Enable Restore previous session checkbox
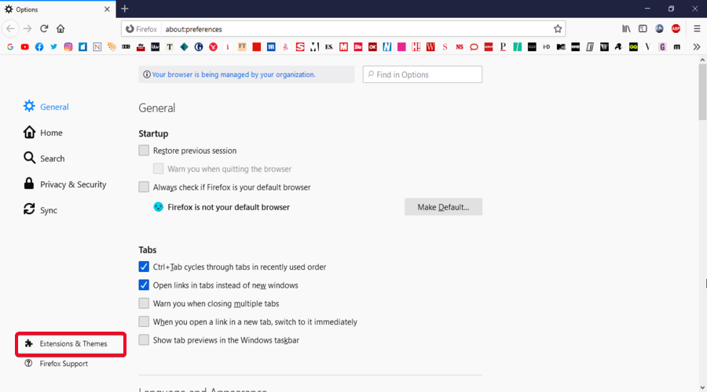This screenshot has width=707, height=392. pyautogui.click(x=144, y=151)
